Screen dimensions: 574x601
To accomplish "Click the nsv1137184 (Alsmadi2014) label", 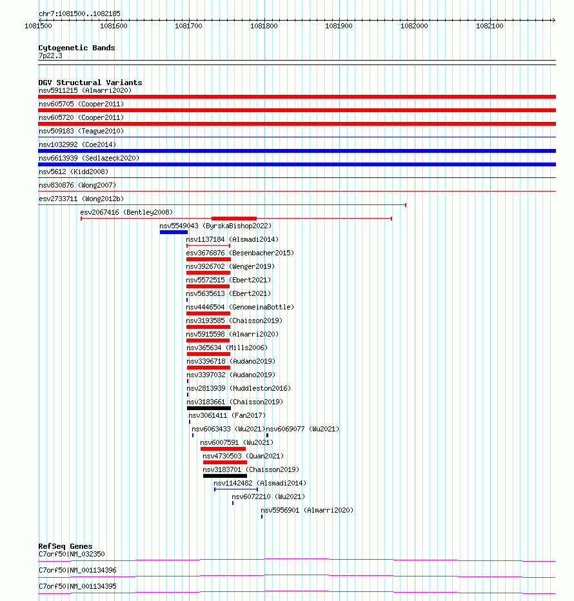I will point(232,239).
